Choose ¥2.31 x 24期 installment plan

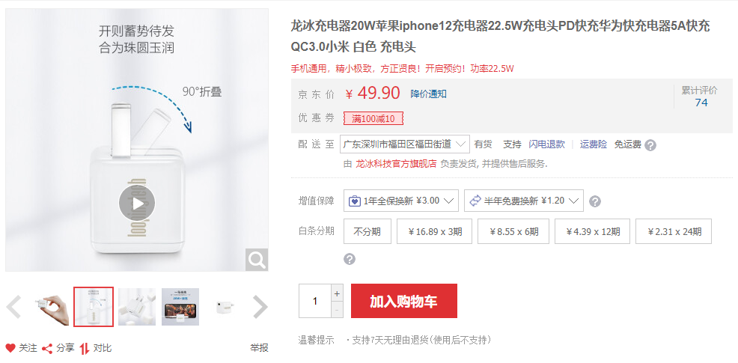tap(674, 231)
